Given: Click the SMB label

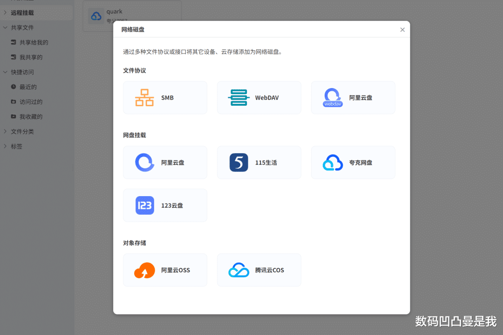Looking at the screenshot, I should pyautogui.click(x=167, y=97).
